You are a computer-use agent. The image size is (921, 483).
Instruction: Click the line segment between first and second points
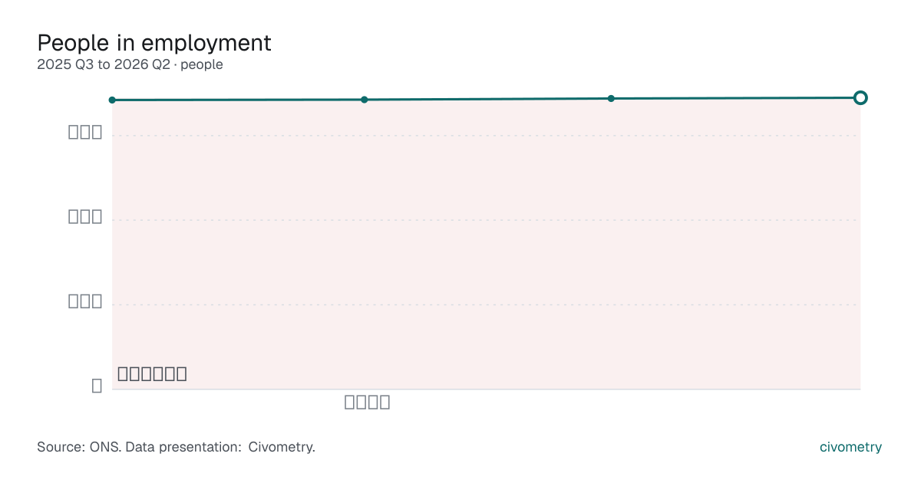(238, 100)
